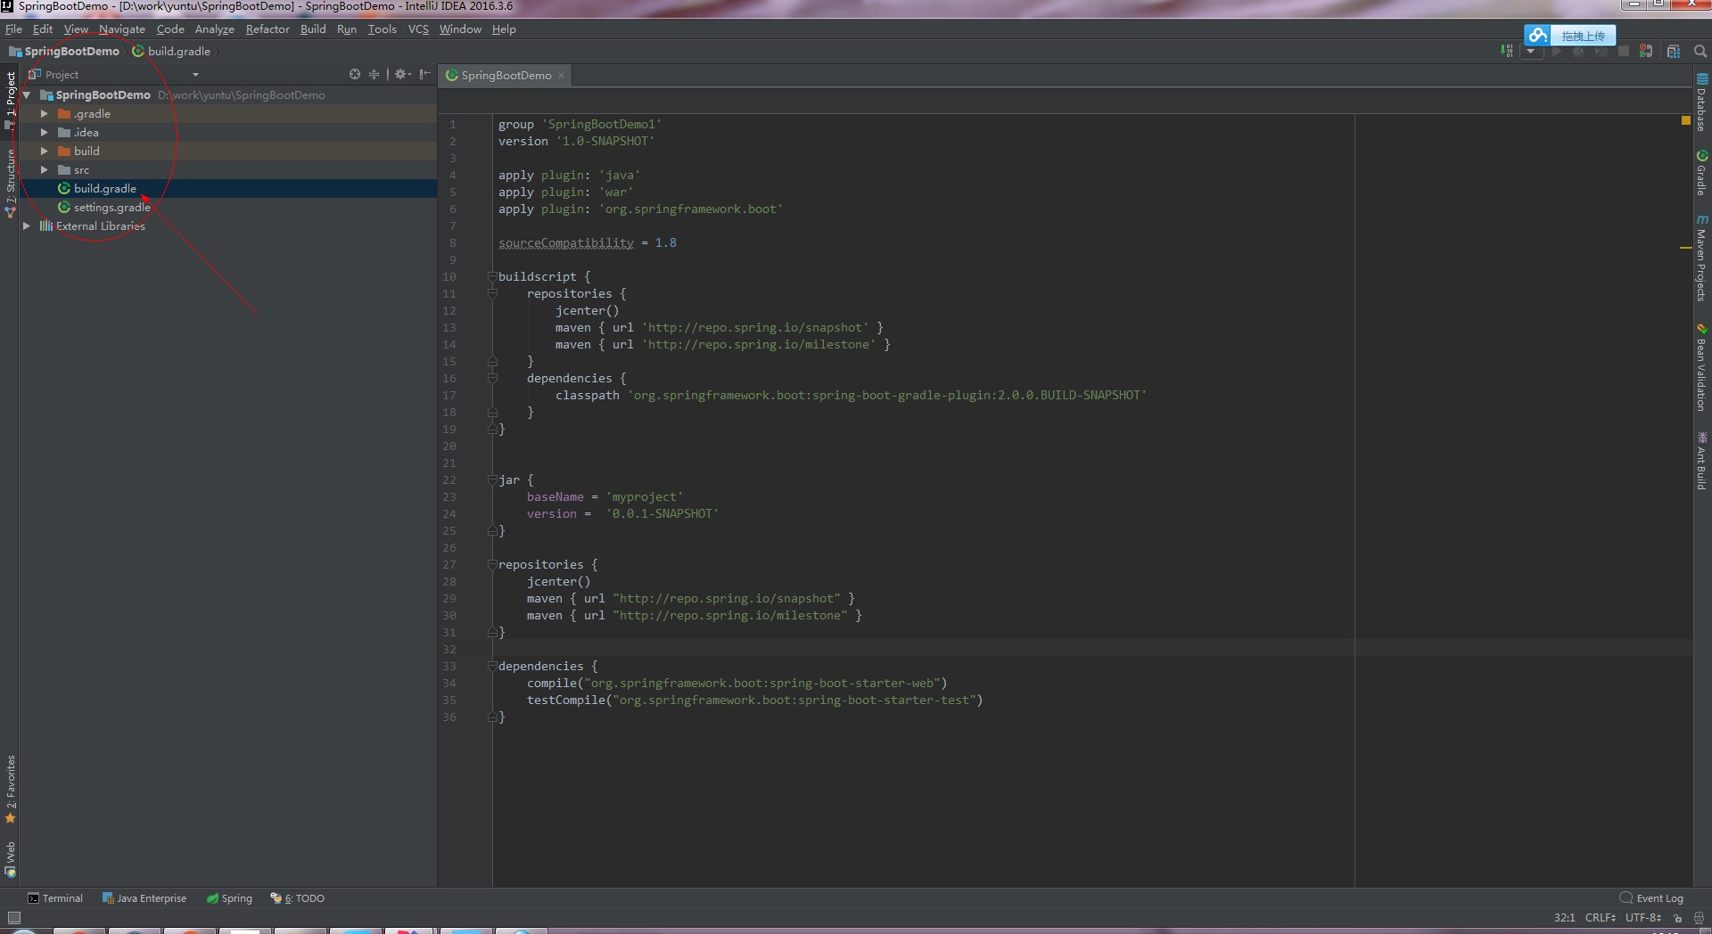Screen dimensions: 1712x934
Task: Toggle the 7: Structure side tab
Action: click(10, 183)
